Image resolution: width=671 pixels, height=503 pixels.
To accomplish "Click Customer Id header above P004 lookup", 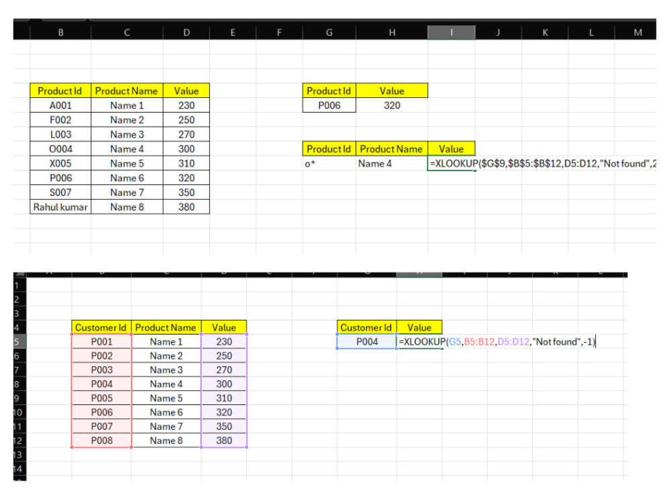I will coord(367,328).
